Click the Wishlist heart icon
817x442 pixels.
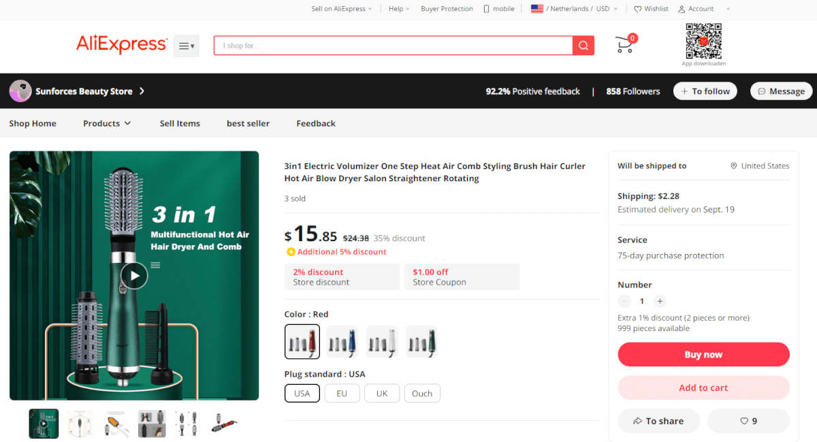(637, 9)
